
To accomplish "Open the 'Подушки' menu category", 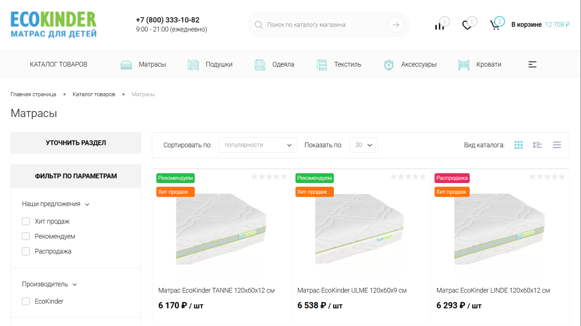I will click(x=210, y=64).
